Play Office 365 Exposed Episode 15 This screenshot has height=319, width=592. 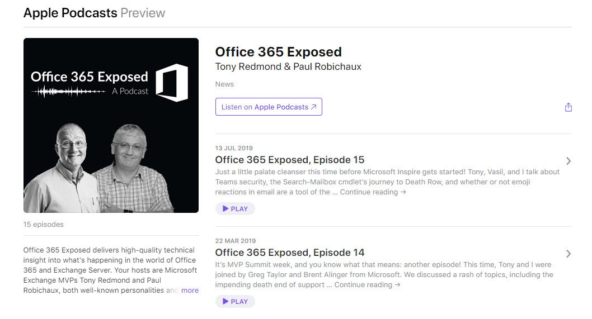[x=235, y=209]
